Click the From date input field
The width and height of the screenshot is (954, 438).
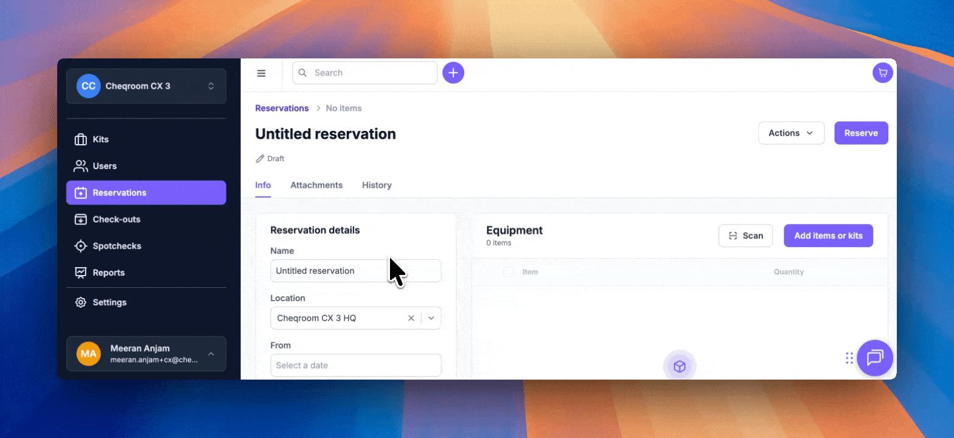coord(355,366)
